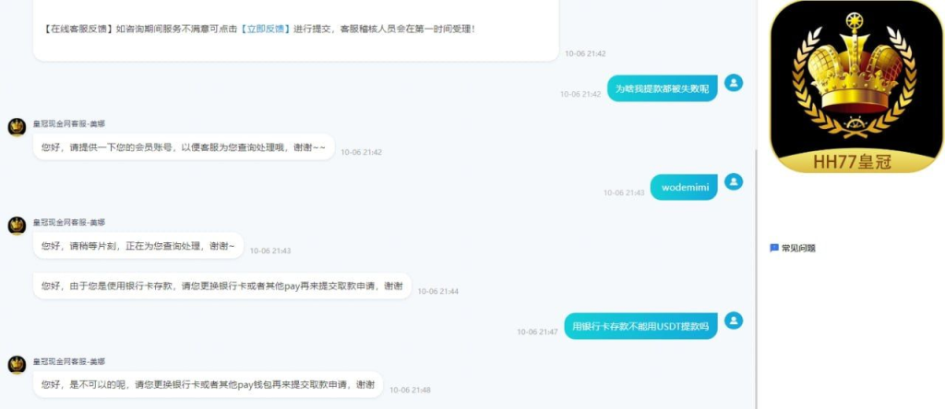Open 常见问题 FAQ link
Screen dimensions: 945x409
coord(798,248)
